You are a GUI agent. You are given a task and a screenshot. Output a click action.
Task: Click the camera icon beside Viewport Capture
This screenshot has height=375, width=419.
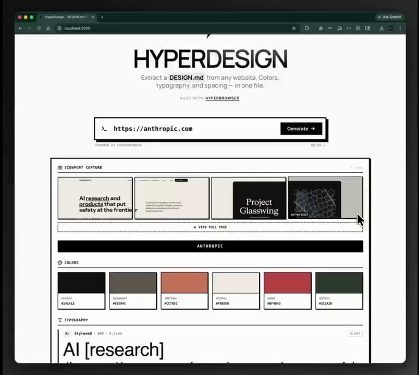pyautogui.click(x=60, y=168)
